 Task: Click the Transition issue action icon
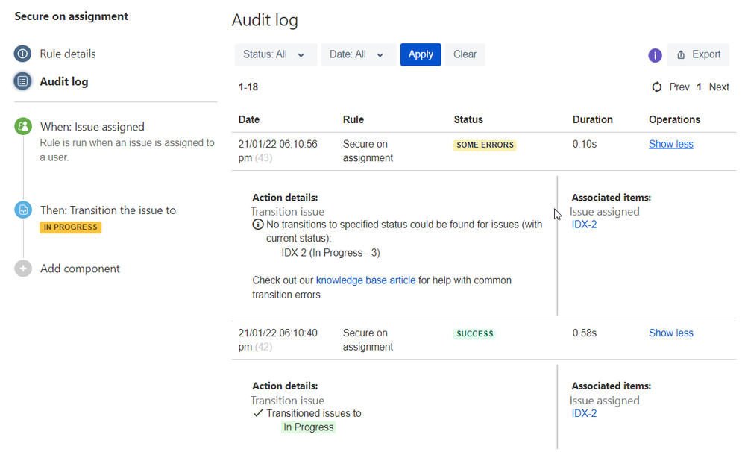point(23,210)
